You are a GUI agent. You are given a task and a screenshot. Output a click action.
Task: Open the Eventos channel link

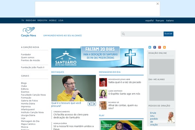coord(25,92)
